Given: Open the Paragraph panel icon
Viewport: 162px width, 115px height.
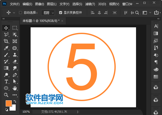Looking at the screenshot, I should coord(156,62).
